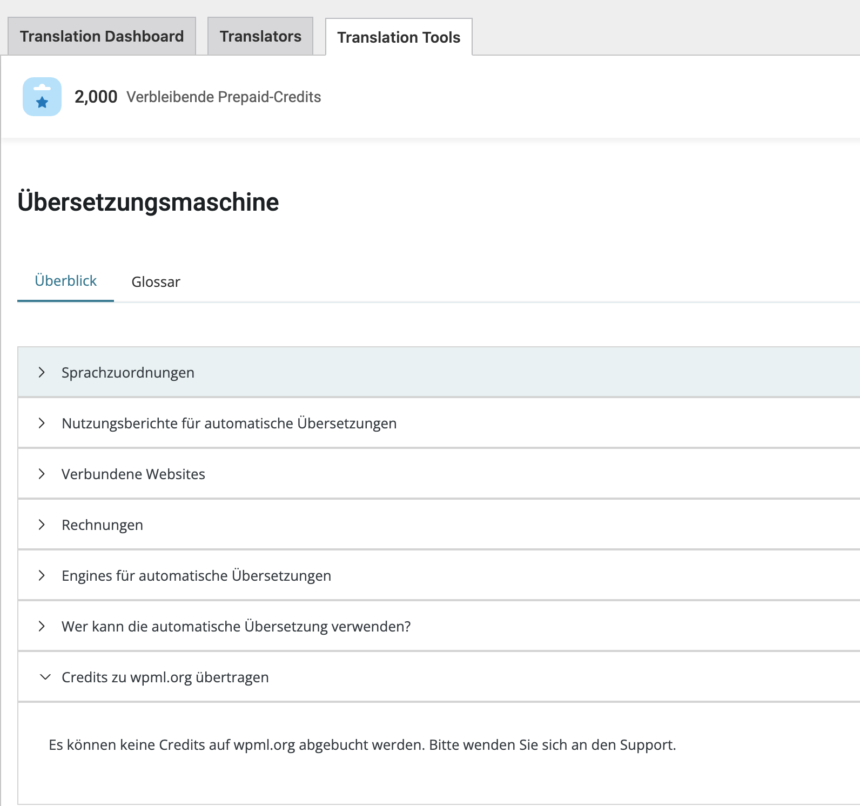Collapse Credits zu wpml.org übertragen with its chevron
The image size is (860, 806).
pos(45,677)
